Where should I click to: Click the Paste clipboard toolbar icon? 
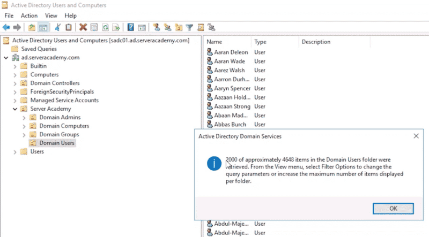(69, 27)
